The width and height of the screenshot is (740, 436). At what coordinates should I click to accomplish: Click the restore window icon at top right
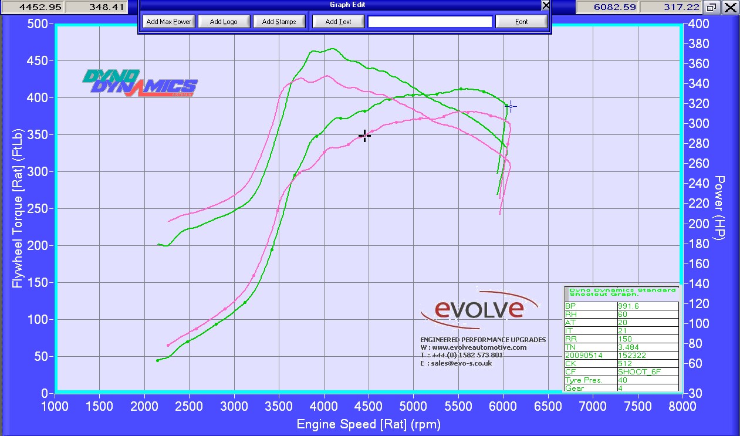pyautogui.click(x=711, y=8)
